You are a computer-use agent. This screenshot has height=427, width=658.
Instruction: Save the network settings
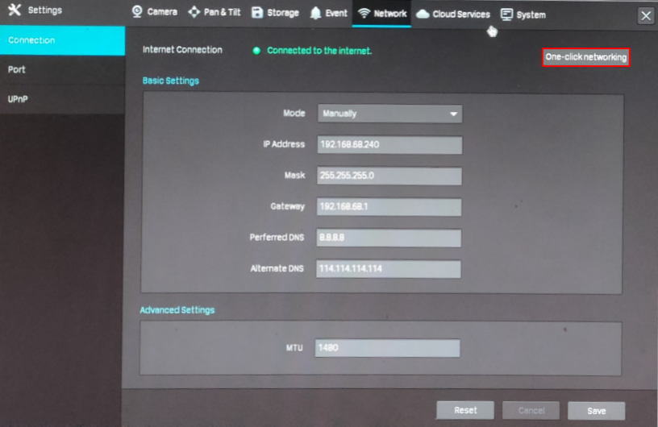click(596, 411)
